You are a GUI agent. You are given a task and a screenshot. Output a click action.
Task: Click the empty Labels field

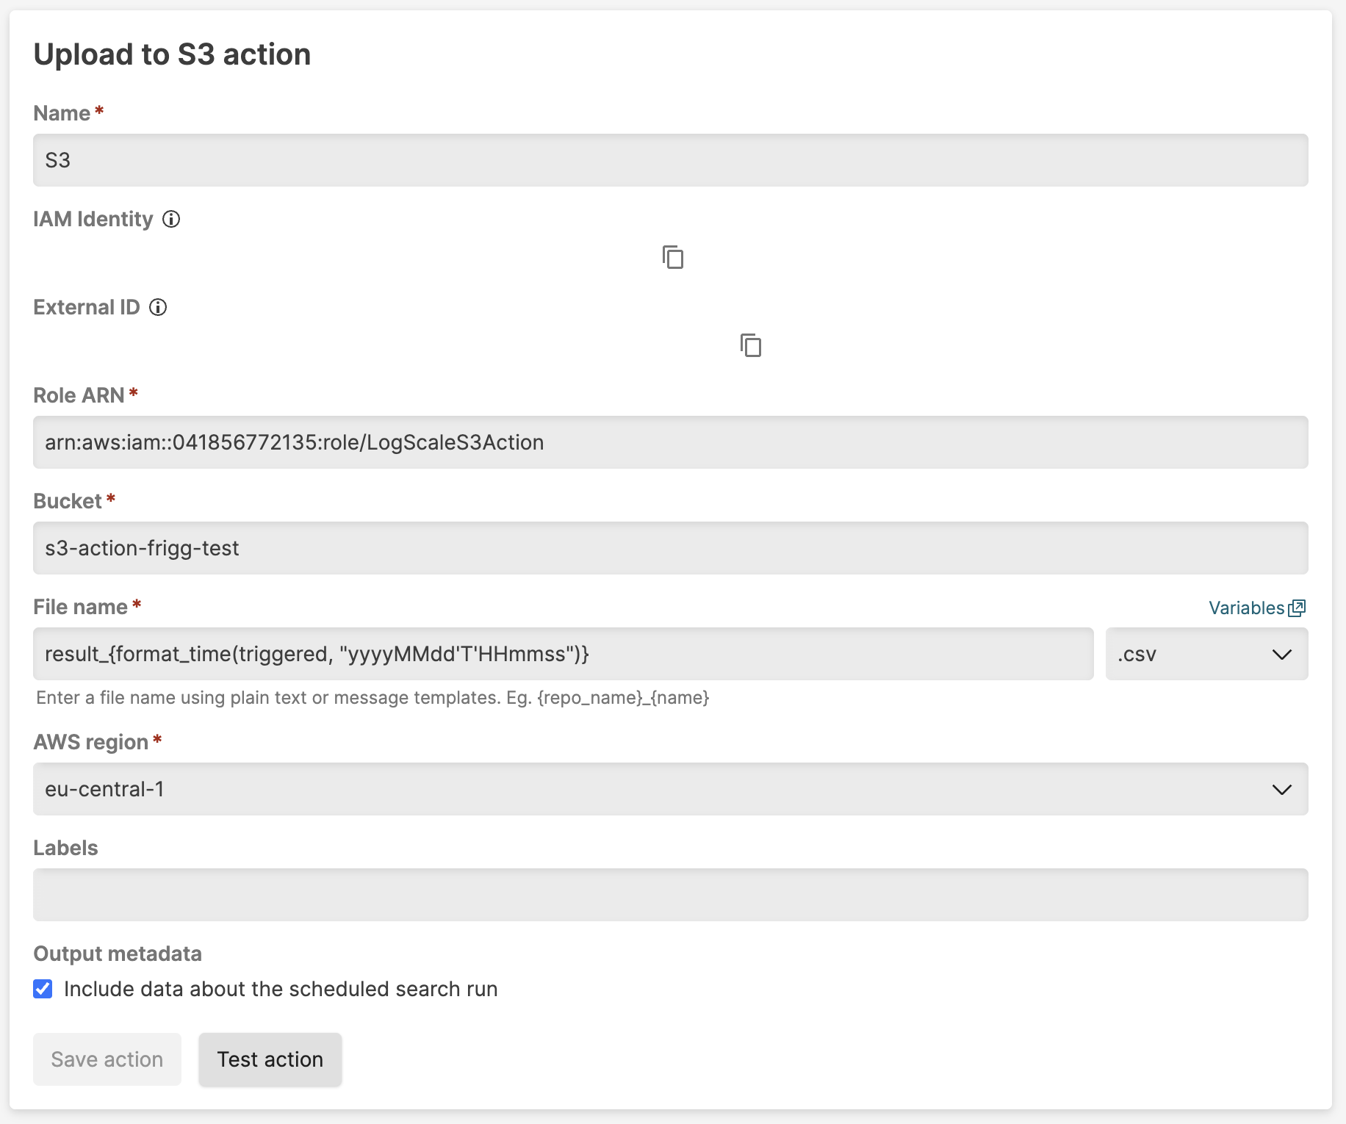tap(670, 895)
